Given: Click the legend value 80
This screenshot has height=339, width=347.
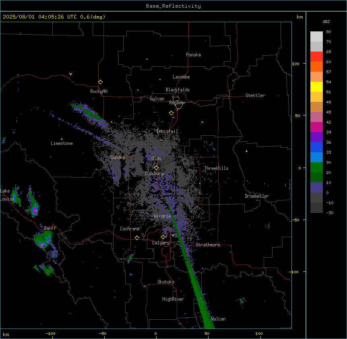Looking at the screenshot, I should tap(328, 32).
